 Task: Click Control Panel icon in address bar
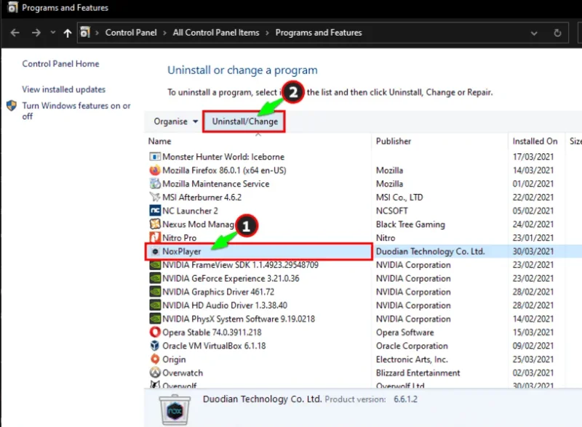pos(85,32)
